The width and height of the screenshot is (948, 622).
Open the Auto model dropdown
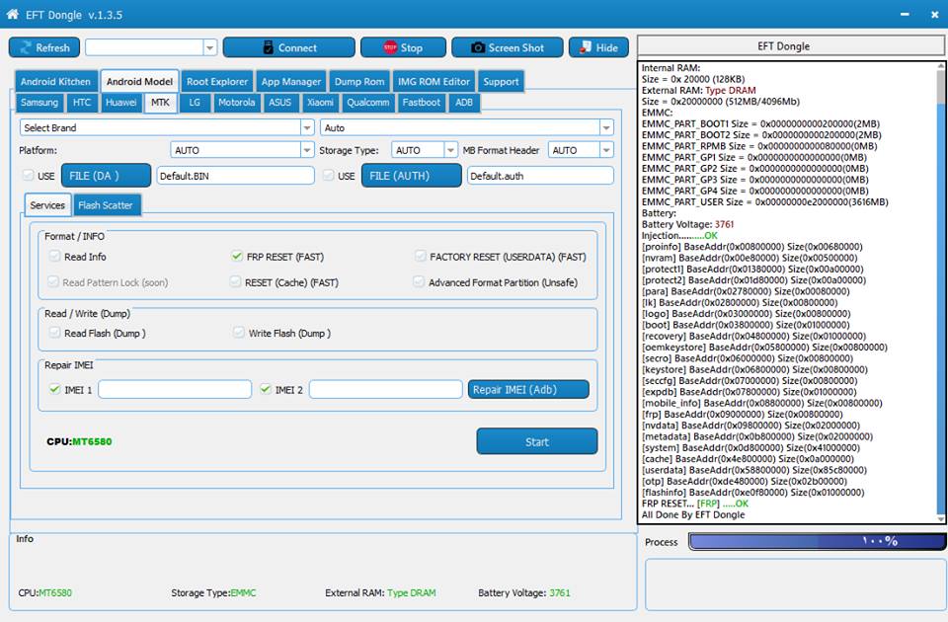[605, 127]
